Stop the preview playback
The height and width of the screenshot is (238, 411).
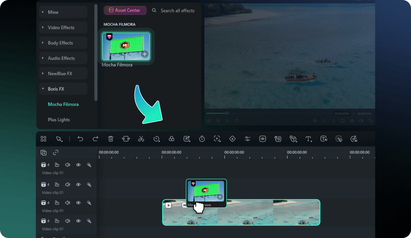tap(237, 121)
